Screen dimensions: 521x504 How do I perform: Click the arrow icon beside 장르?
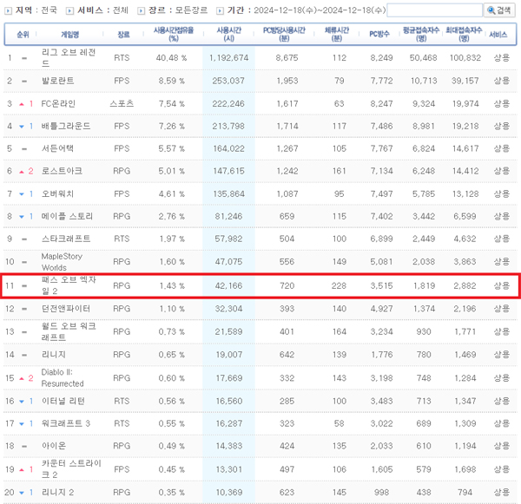tap(141, 10)
